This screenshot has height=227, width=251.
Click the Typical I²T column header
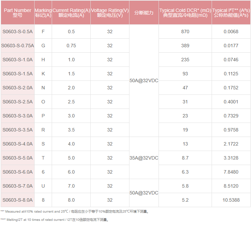pos(231,13)
